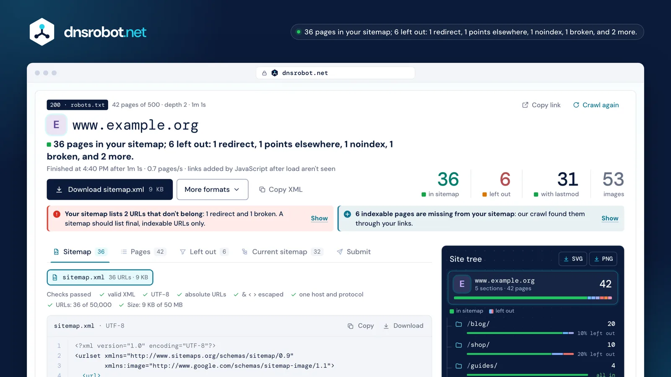The image size is (671, 377).
Task: Click the www.example.org overall coverage bar
Action: pos(533,298)
